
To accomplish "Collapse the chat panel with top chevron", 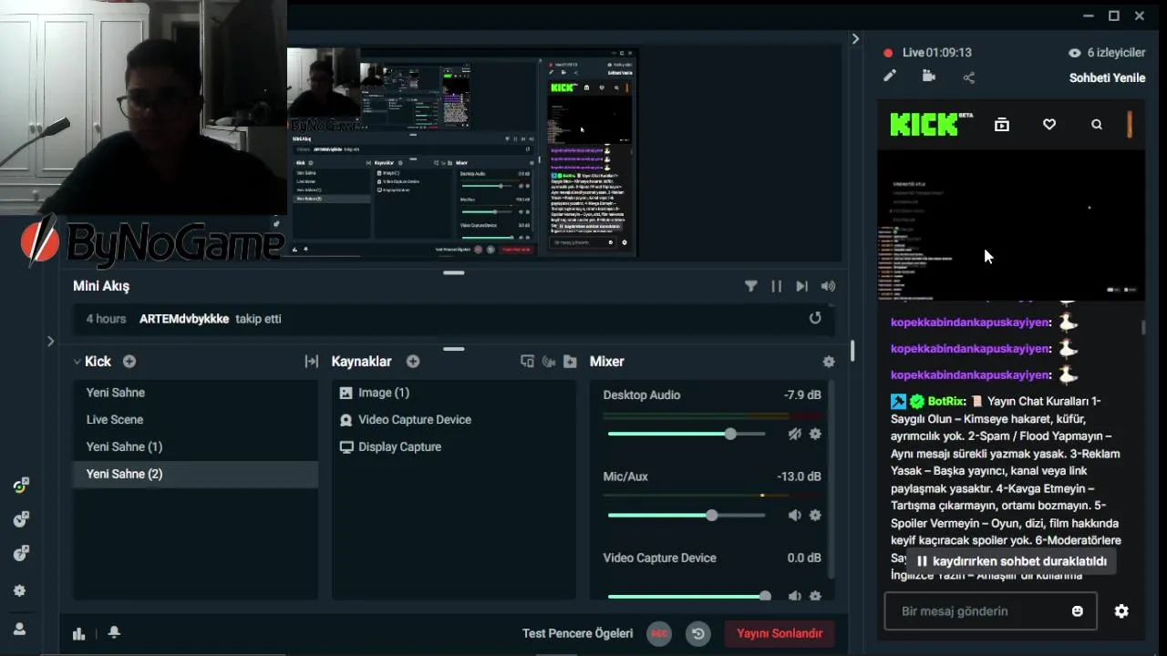I will tap(855, 39).
